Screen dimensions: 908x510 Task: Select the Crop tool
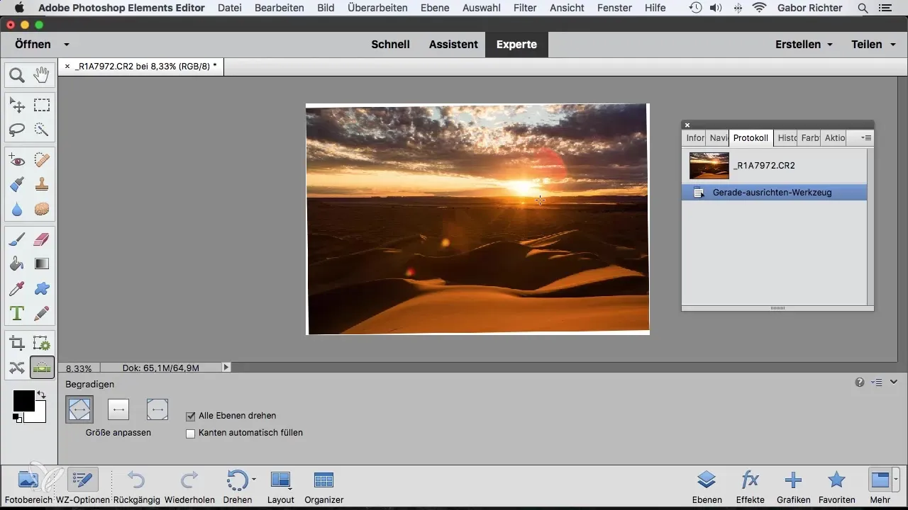click(17, 344)
